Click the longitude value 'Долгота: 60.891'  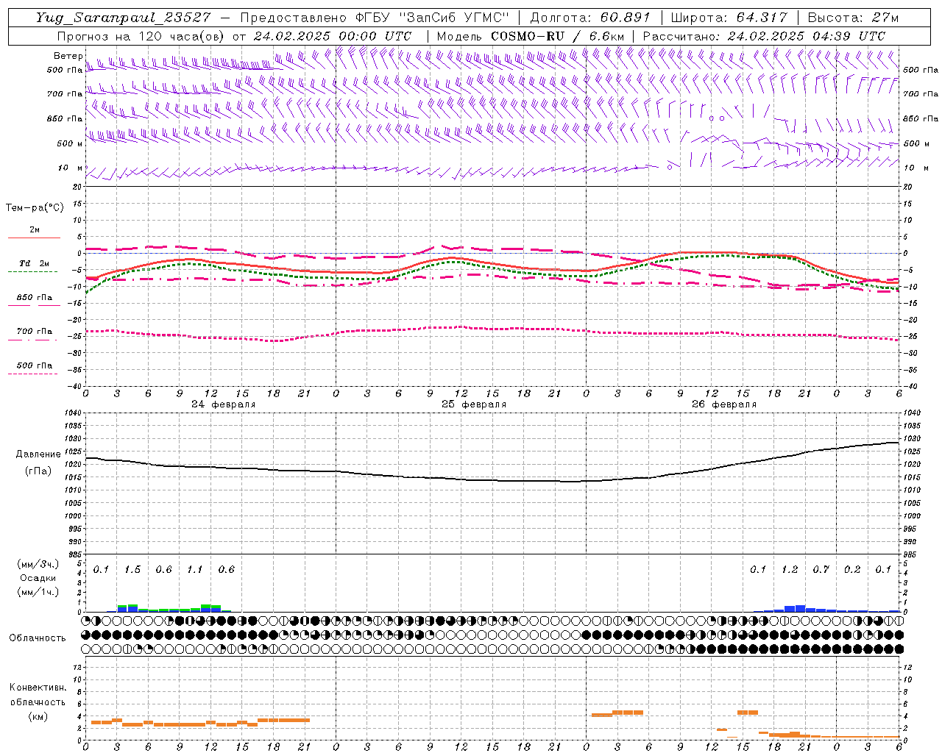coord(590,18)
